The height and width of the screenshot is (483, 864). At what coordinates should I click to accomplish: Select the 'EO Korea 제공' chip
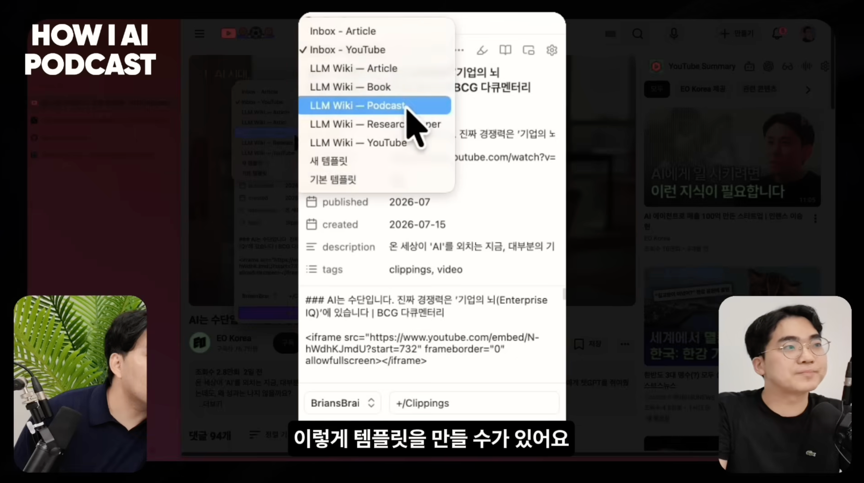702,89
